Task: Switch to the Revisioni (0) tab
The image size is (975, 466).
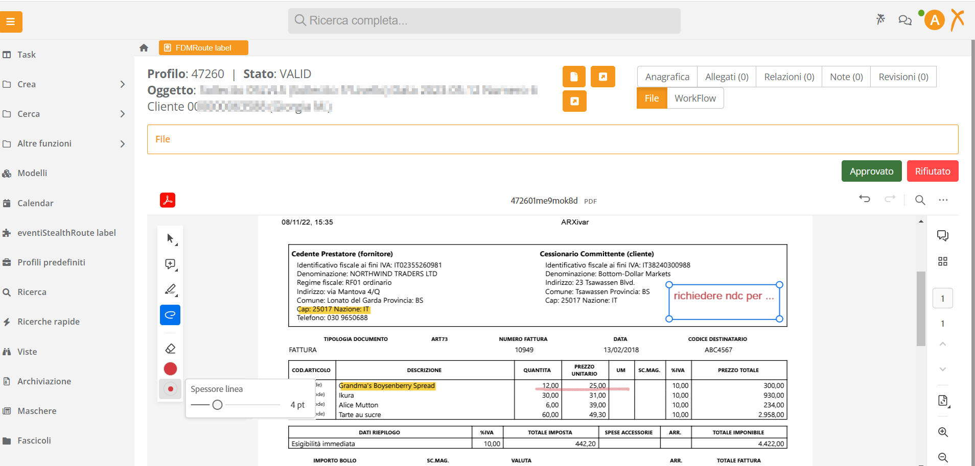Action: (x=903, y=77)
